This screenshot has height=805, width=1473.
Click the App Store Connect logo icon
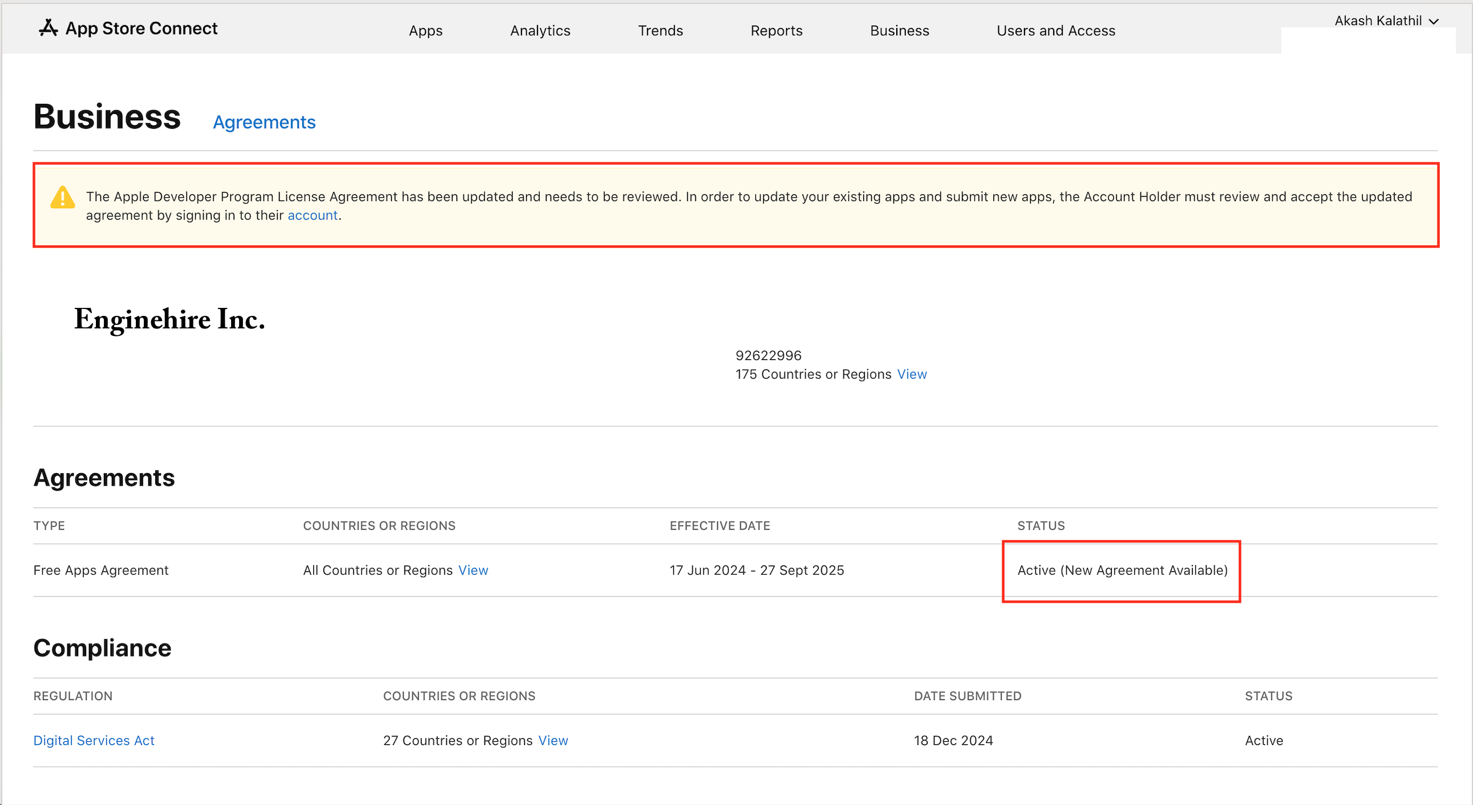[48, 28]
